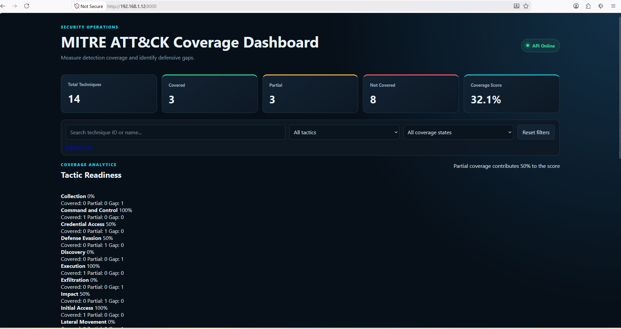The image size is (621, 329).
Task: Select the Total Techniques card showing 14
Action: [x=109, y=94]
